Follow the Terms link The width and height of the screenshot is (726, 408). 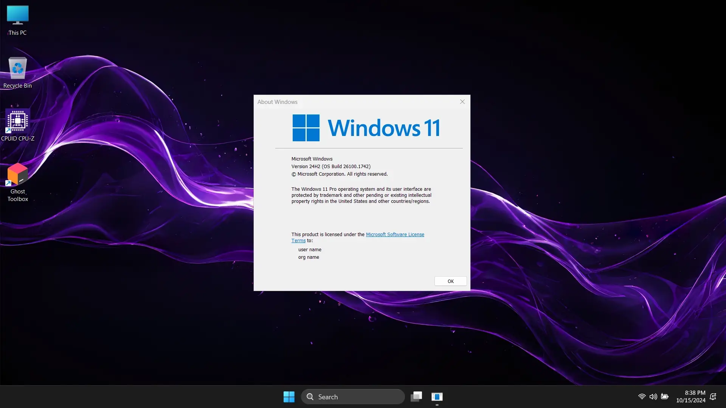point(298,241)
